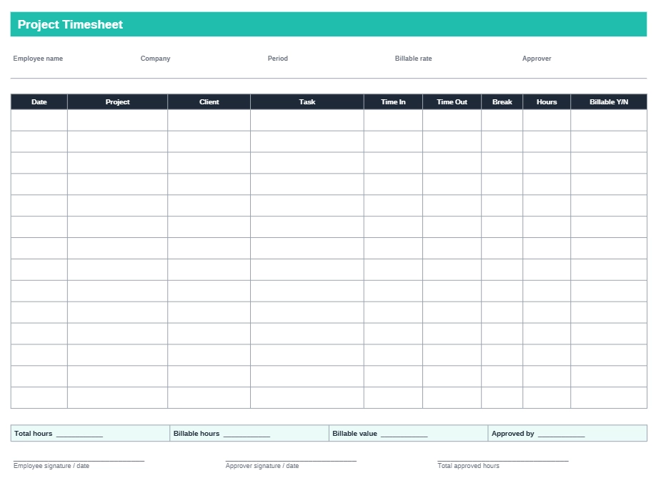Click the Approved by blank line
The height and width of the screenshot is (478, 661).
tap(562, 437)
